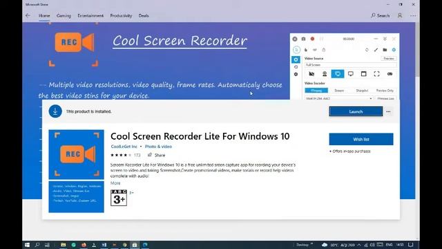Select the 'This product is installed.' text

[88, 111]
